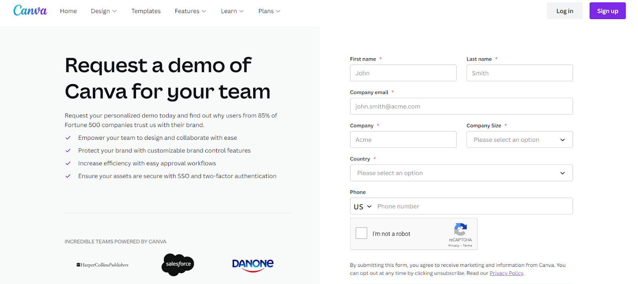Click the Log in button

click(565, 11)
